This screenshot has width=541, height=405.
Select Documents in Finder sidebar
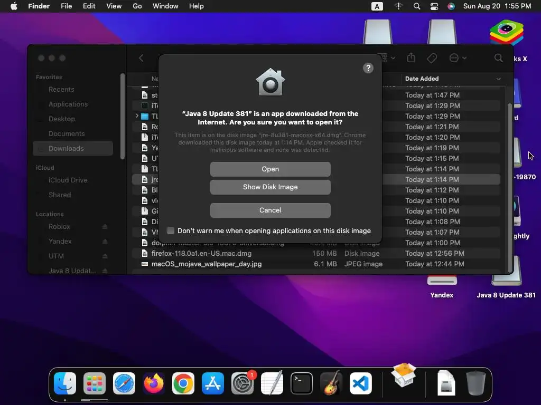coord(67,133)
